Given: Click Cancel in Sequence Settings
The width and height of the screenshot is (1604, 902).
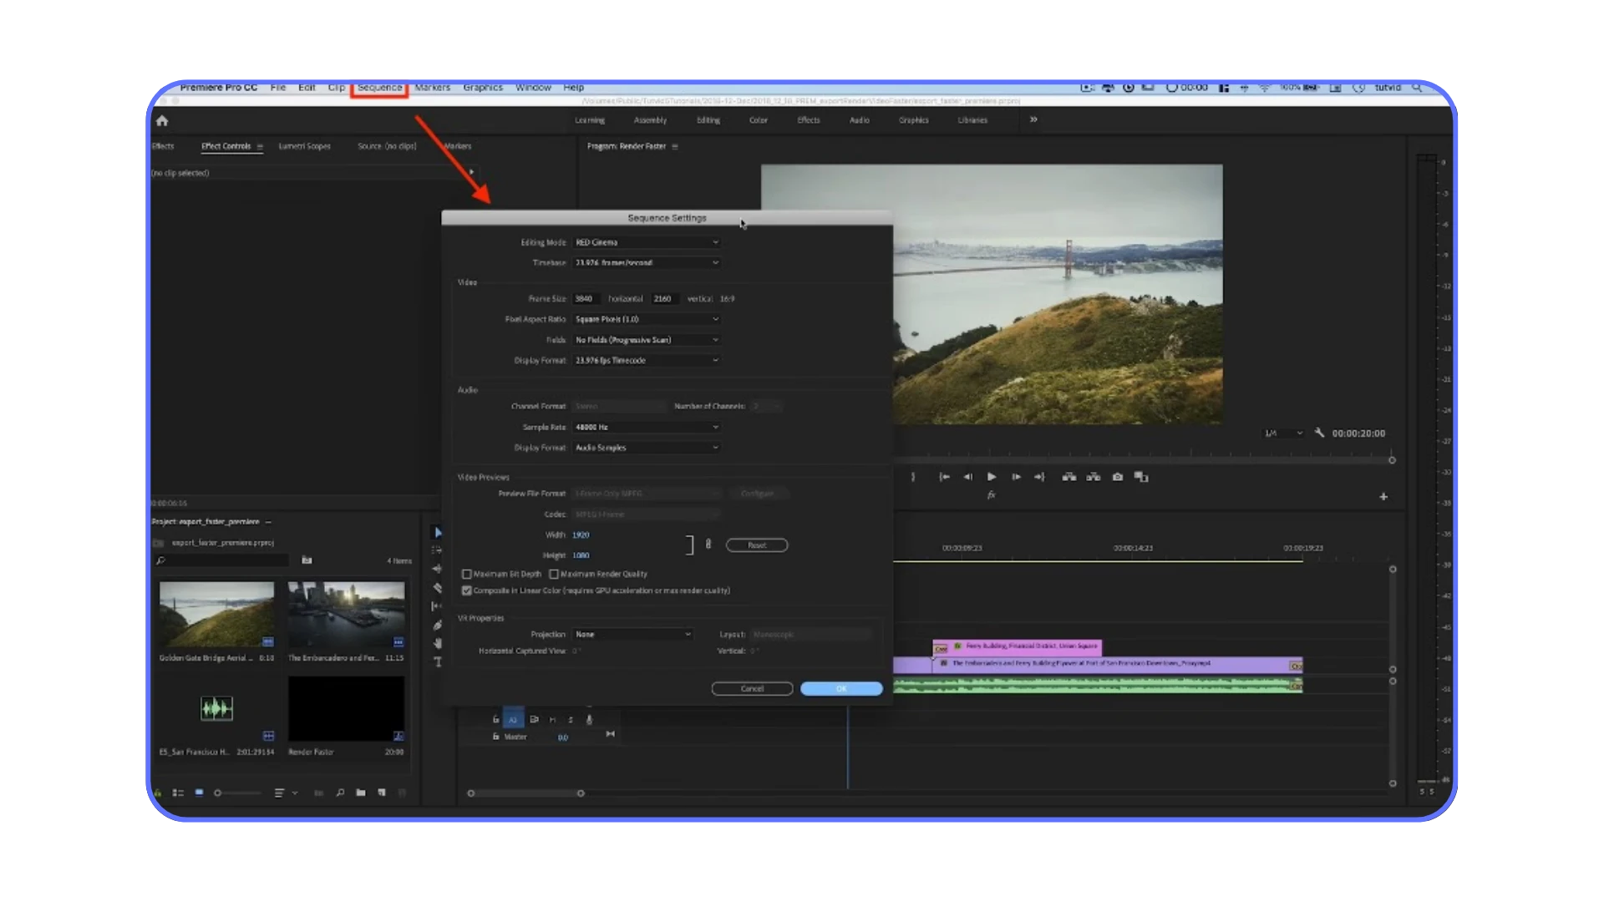Looking at the screenshot, I should [x=752, y=688].
